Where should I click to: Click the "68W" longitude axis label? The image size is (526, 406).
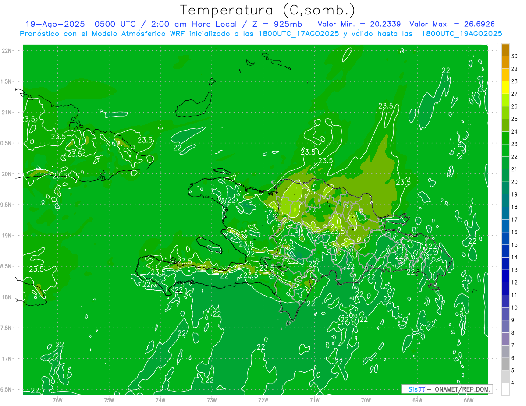click(469, 400)
